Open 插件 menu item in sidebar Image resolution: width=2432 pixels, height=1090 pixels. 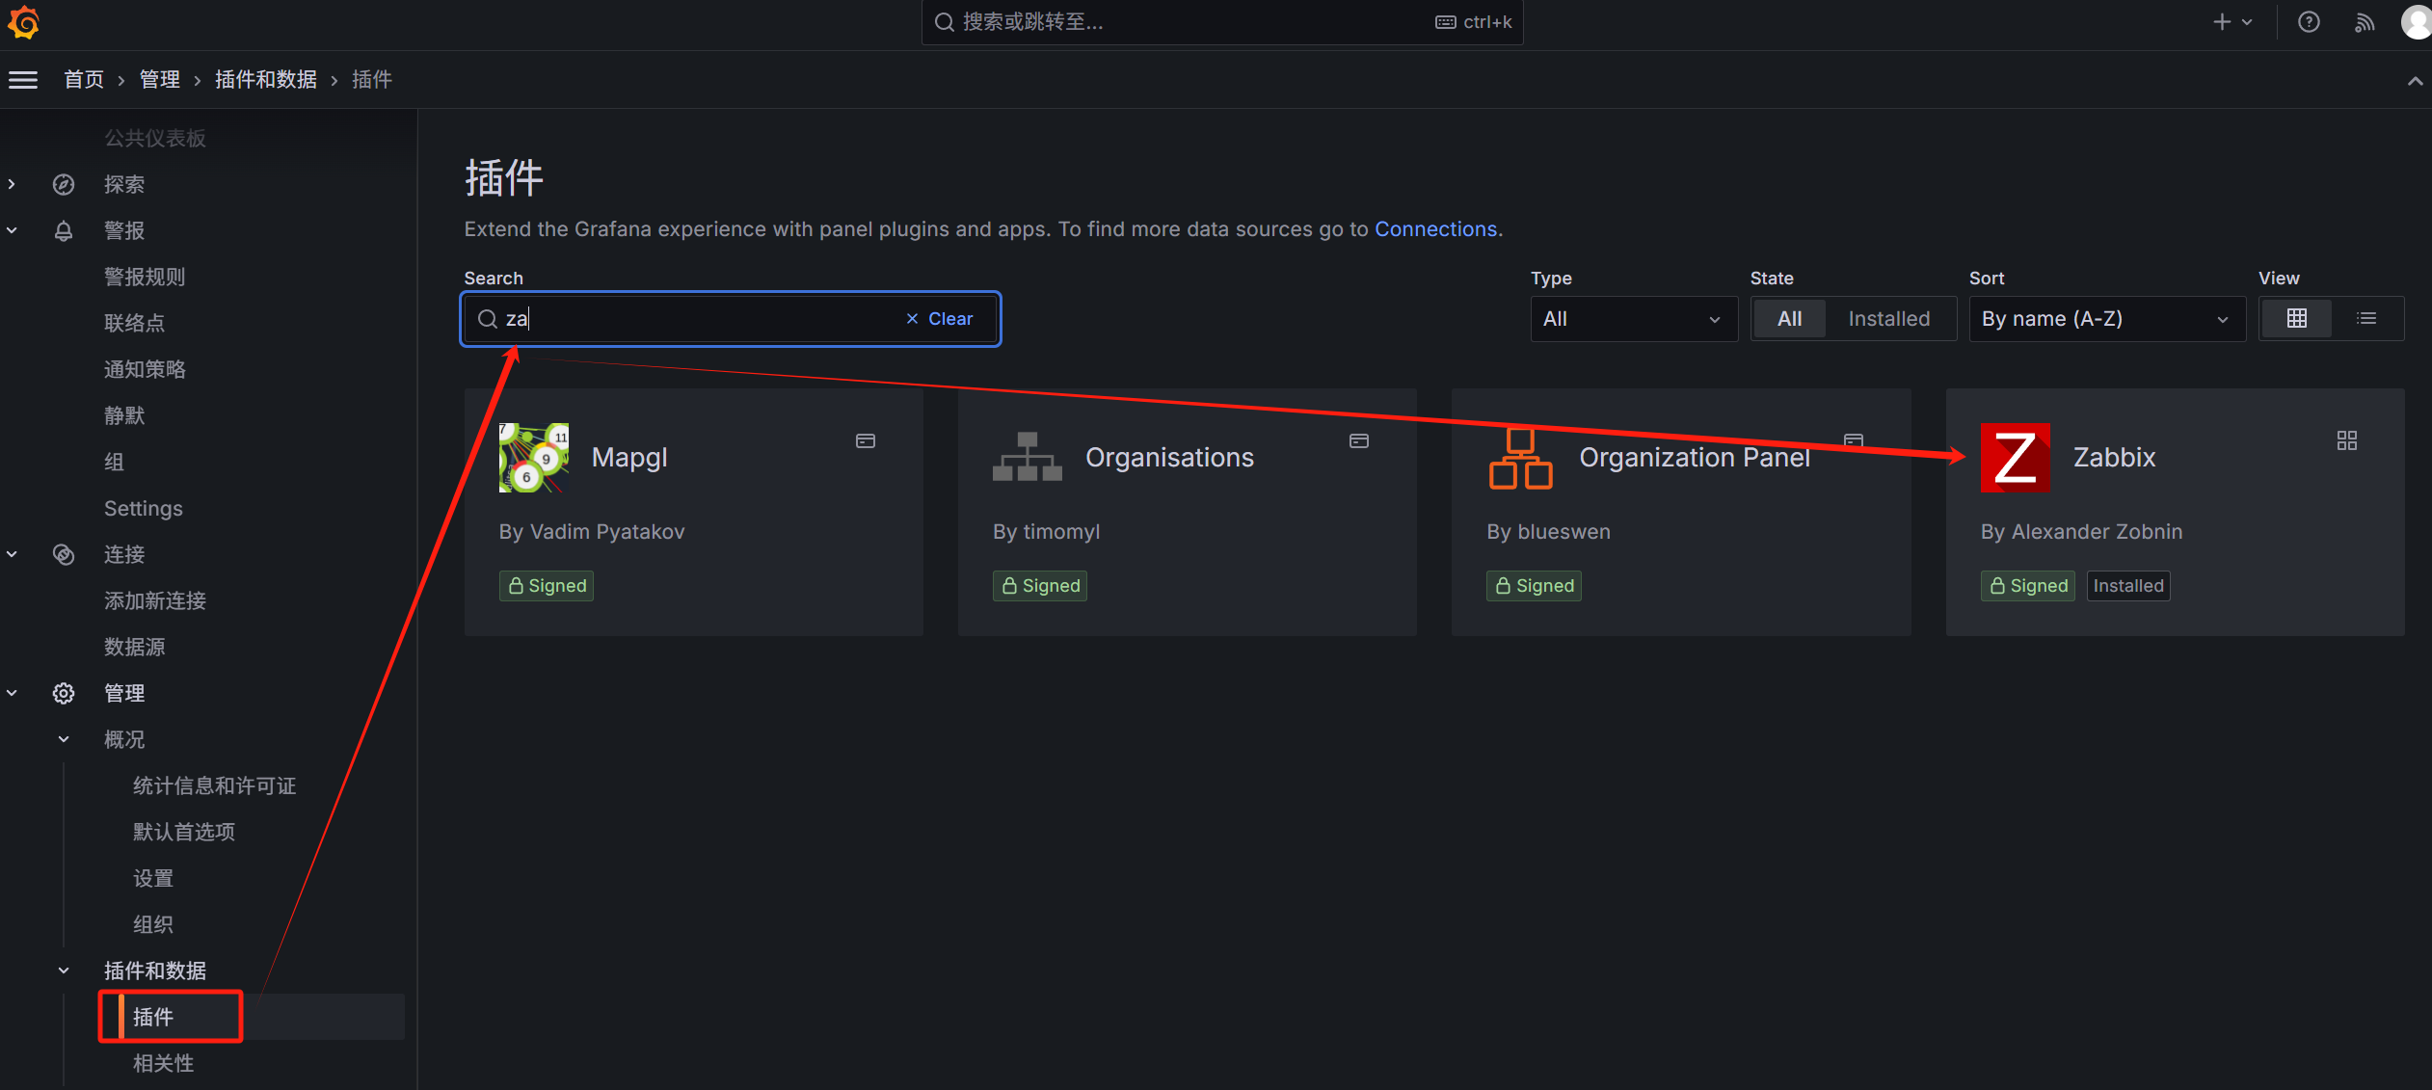[x=153, y=1017]
